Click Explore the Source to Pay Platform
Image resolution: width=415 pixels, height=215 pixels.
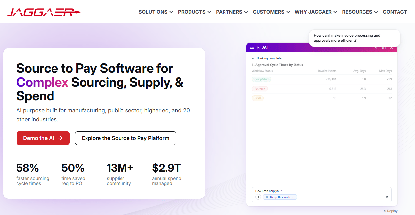click(125, 138)
